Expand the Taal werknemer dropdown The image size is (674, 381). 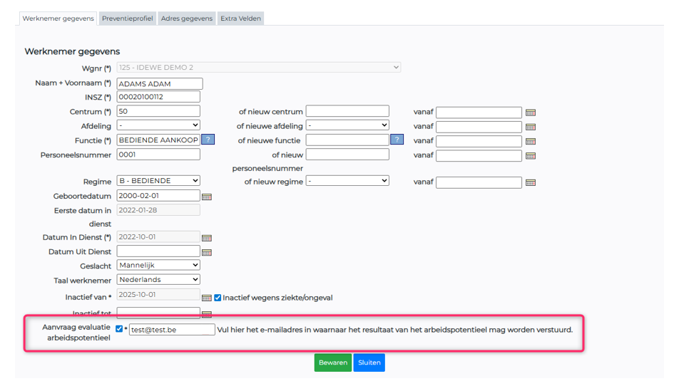tap(158, 280)
